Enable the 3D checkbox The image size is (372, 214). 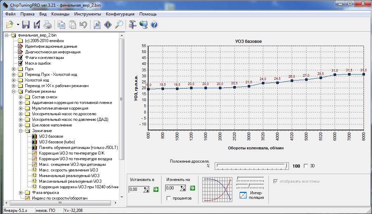point(305,166)
